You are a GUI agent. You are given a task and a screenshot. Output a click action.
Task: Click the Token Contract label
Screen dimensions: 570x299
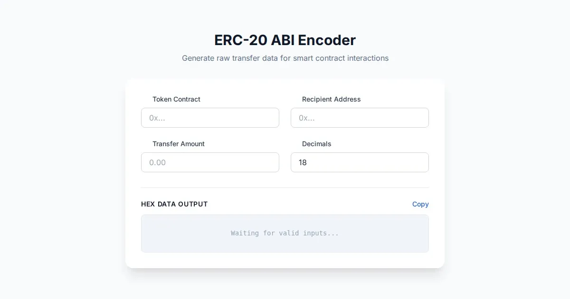(176, 99)
